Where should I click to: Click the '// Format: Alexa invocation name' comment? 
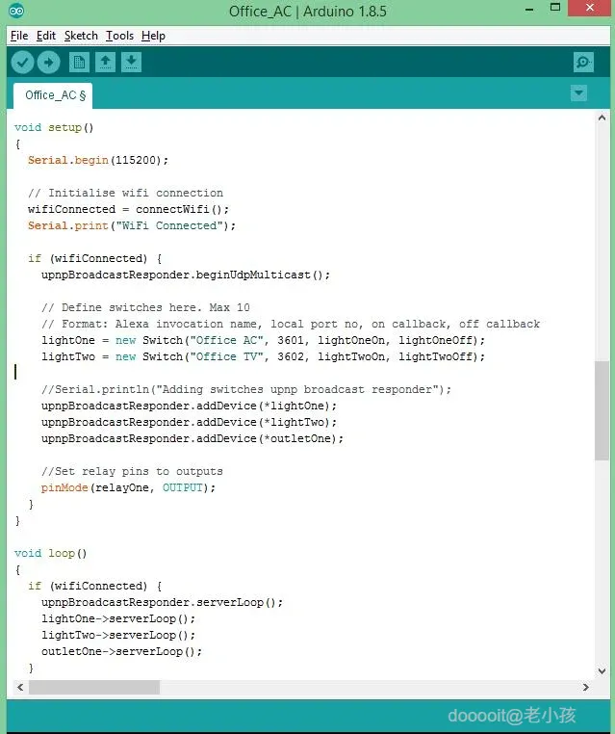point(291,324)
